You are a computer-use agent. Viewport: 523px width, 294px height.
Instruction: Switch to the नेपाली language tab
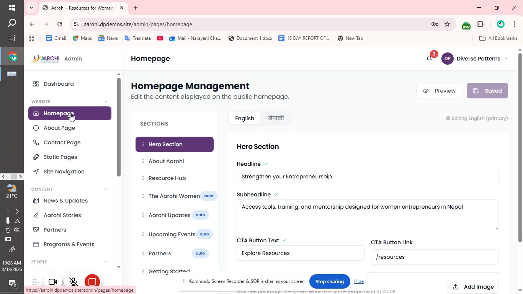(276, 118)
